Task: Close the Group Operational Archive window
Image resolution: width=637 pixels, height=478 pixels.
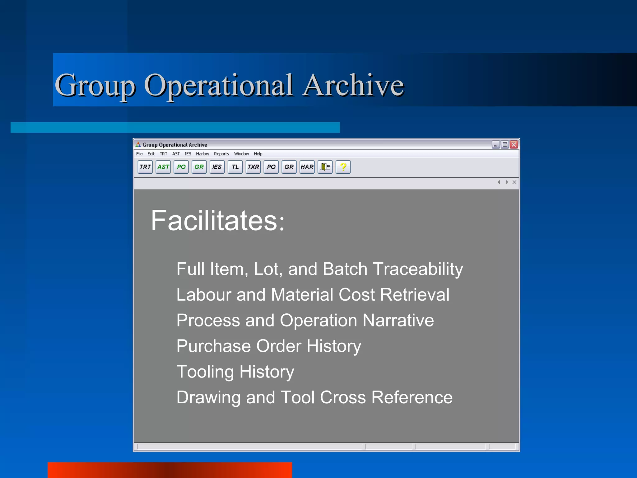Action: coord(514,144)
